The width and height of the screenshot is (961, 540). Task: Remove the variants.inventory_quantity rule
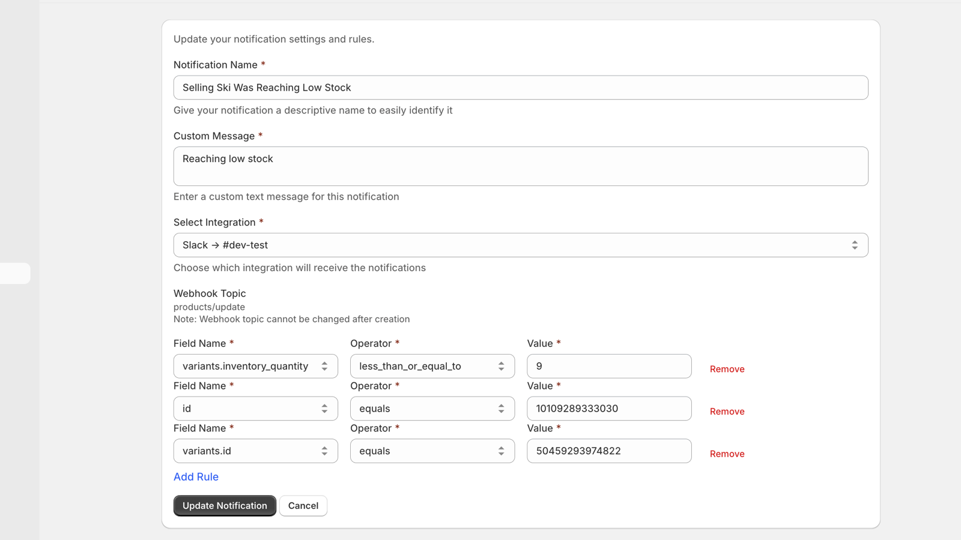click(727, 369)
